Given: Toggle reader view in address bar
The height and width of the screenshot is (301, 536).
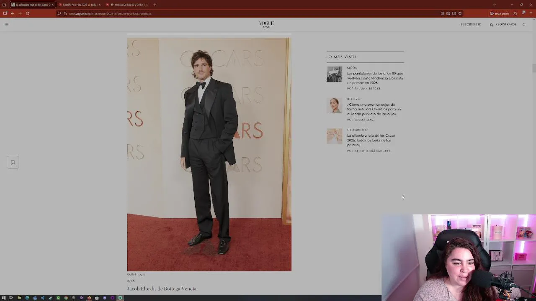Looking at the screenshot, I should click(x=442, y=13).
